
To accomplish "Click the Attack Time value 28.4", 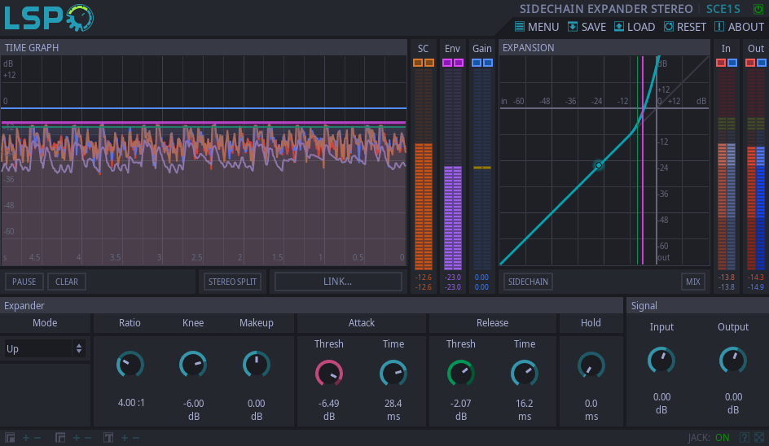I will [393, 404].
